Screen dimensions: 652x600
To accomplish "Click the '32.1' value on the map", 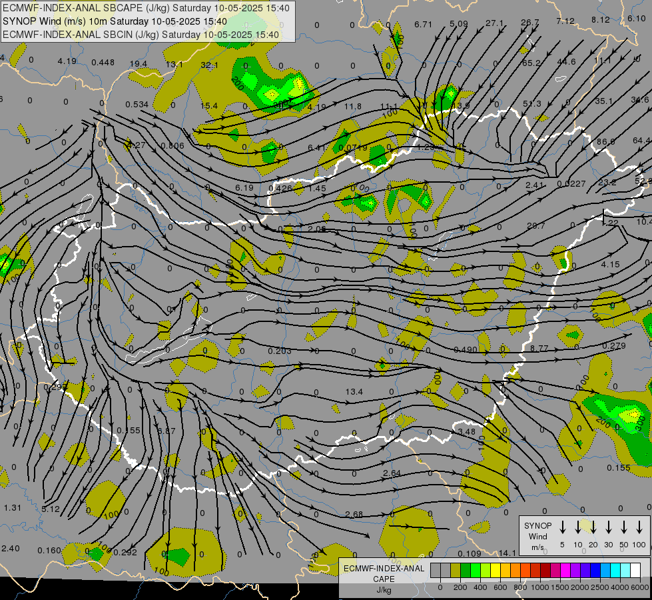I will click(x=209, y=65).
